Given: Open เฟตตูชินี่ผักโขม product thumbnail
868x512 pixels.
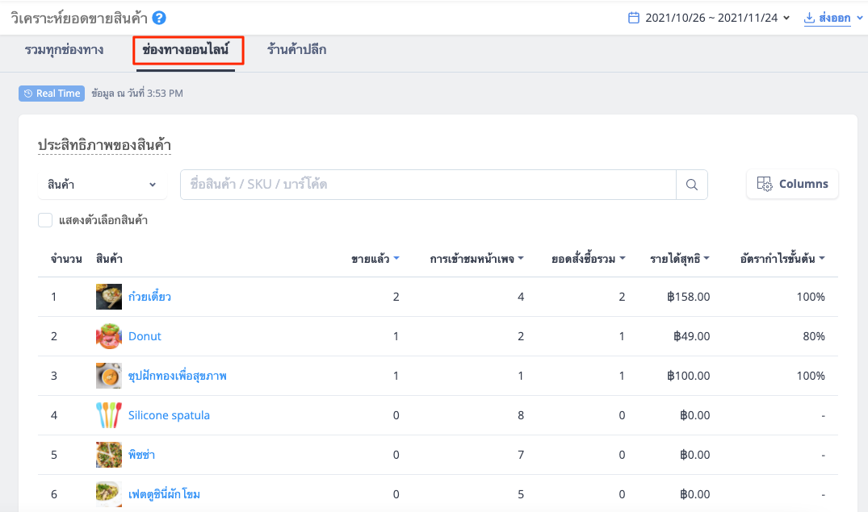Looking at the screenshot, I should tap(108, 494).
